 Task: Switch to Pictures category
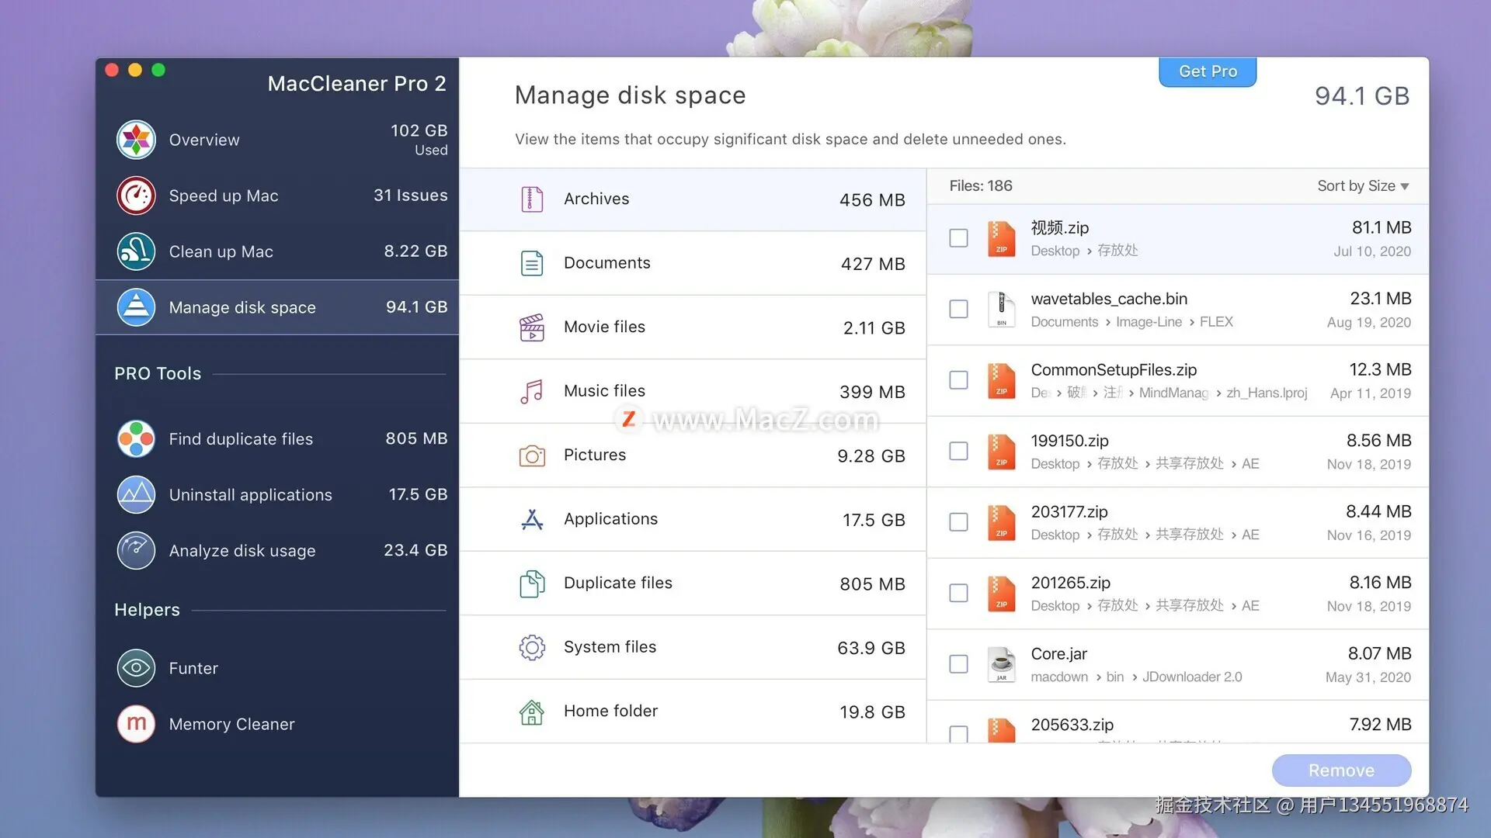(x=691, y=455)
